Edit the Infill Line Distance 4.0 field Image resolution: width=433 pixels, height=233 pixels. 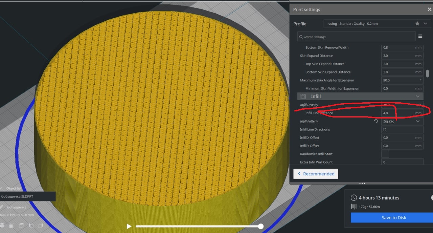click(402, 113)
